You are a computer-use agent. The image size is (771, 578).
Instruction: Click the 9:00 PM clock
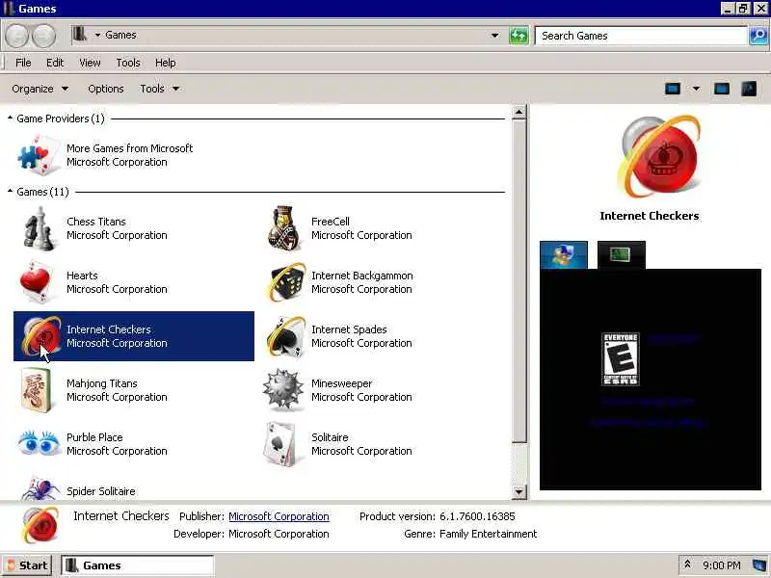721,565
